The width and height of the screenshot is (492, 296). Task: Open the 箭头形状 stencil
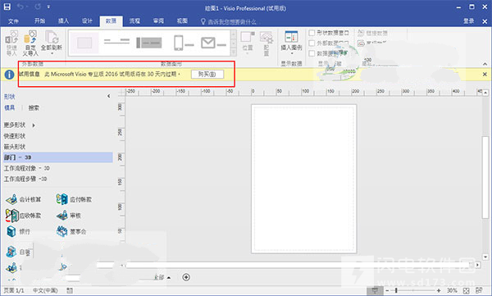click(x=15, y=147)
